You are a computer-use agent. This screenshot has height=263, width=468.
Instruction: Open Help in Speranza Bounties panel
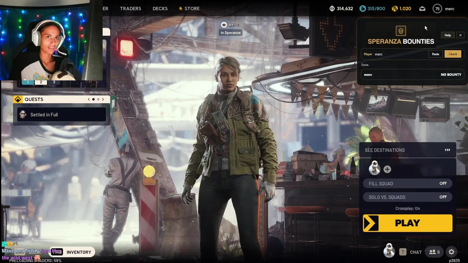click(448, 35)
